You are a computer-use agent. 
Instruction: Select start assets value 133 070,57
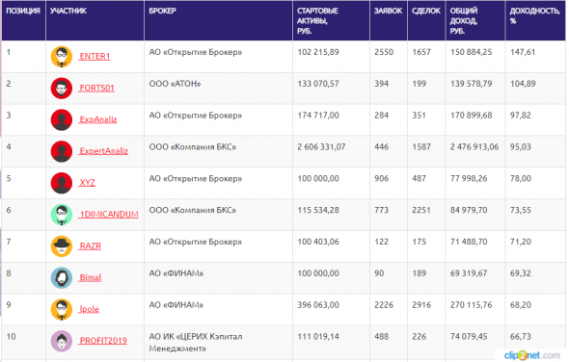pos(318,84)
